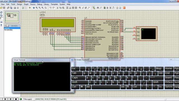Click the Bksp key on On-Screen Keyboard
179x101 pixels.
click(159, 68)
